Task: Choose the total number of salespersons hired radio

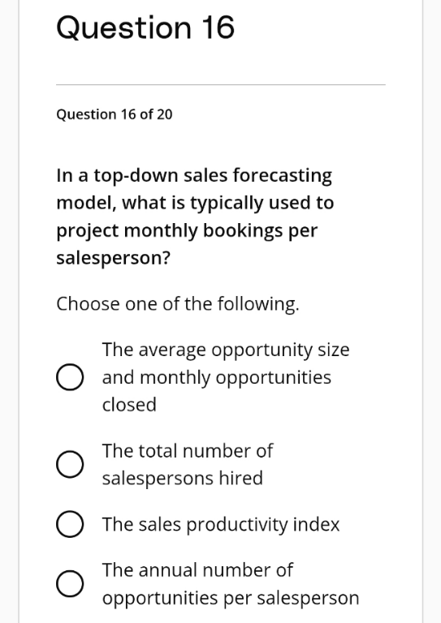Action: pyautogui.click(x=70, y=465)
